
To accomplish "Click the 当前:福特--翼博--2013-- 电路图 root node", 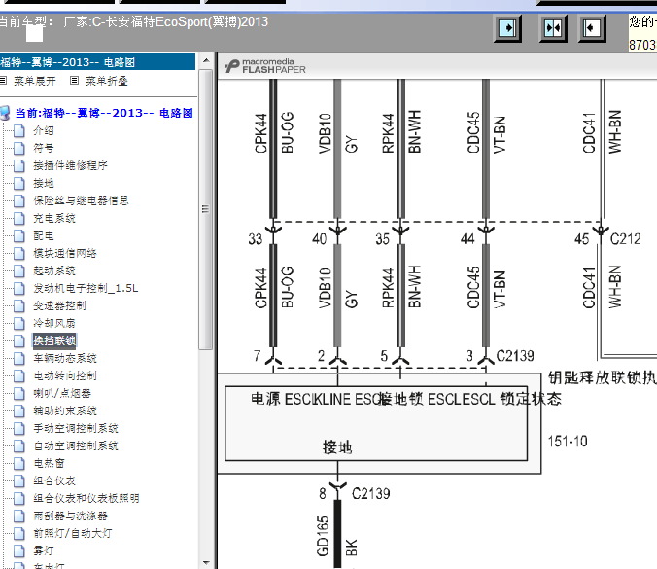I will 104,113.
